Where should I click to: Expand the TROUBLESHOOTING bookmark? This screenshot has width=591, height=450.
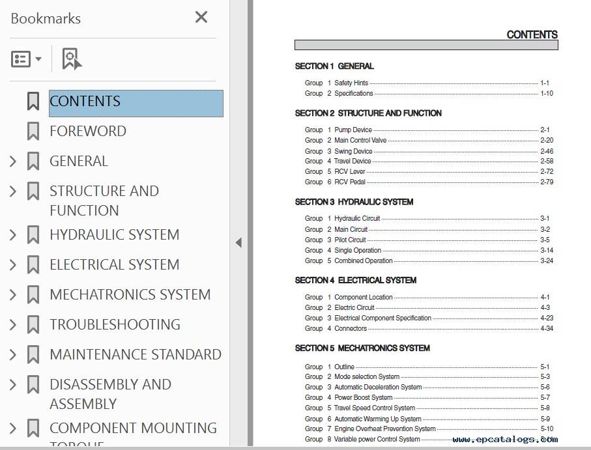click(x=13, y=324)
